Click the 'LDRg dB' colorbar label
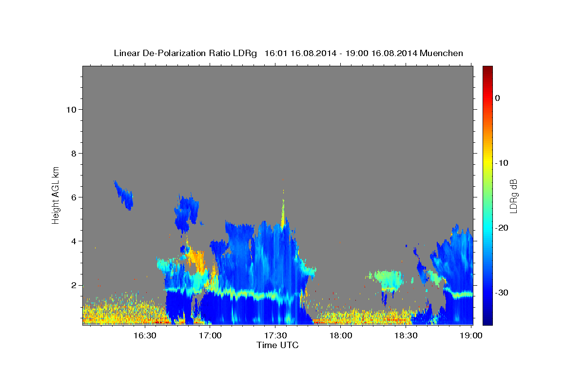Image resolution: width=585 pixels, height=390 pixels. (513, 196)
